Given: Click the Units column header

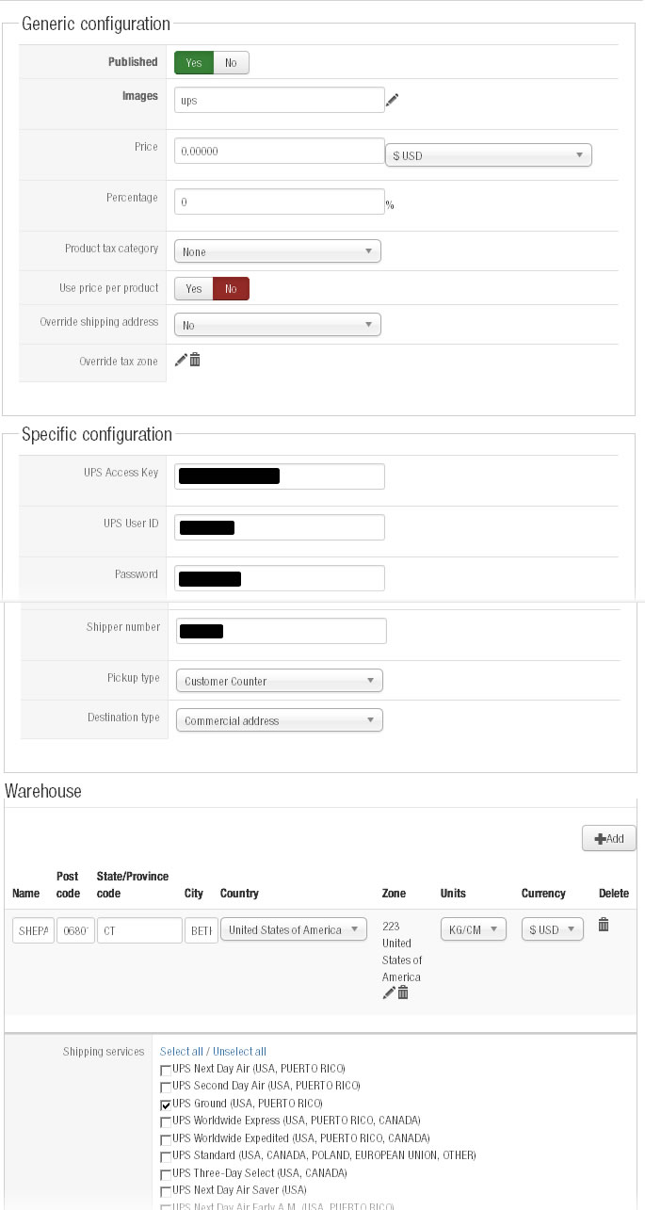Looking at the screenshot, I should 453,893.
